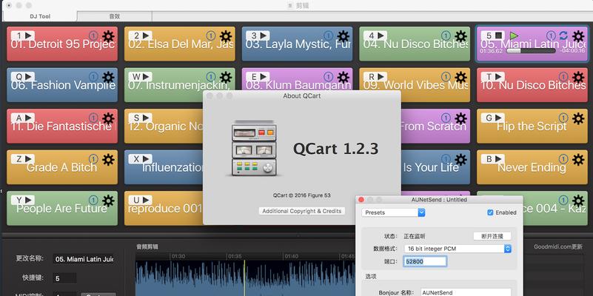Play cart 3 Layla Mystic

click(x=264, y=36)
